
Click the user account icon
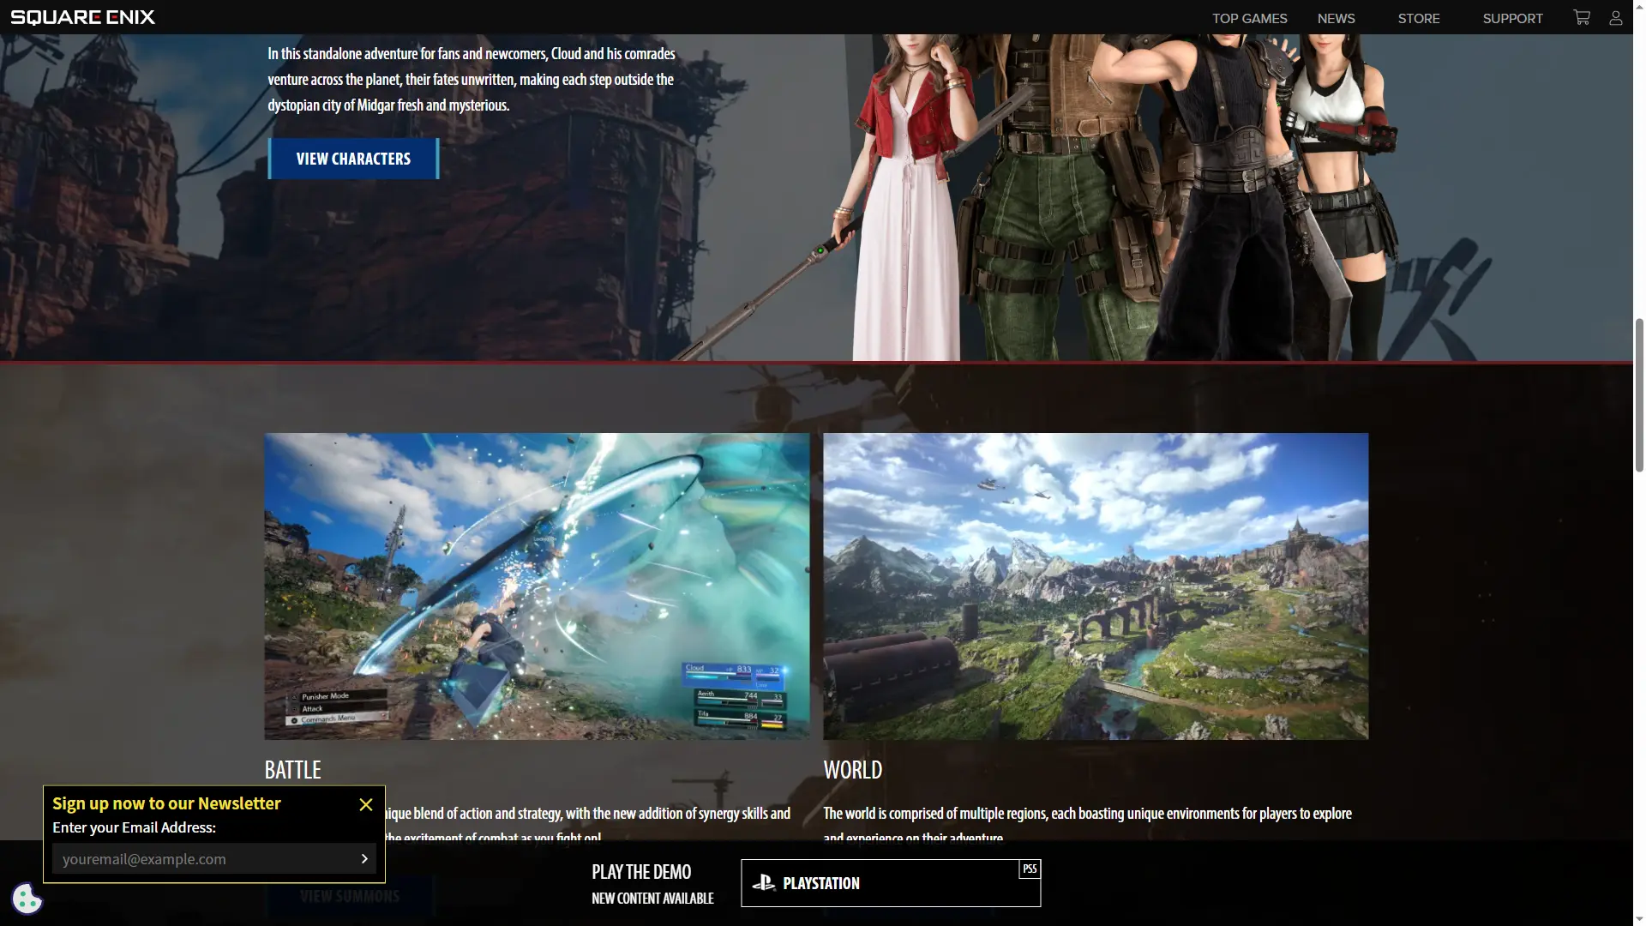[x=1616, y=18]
